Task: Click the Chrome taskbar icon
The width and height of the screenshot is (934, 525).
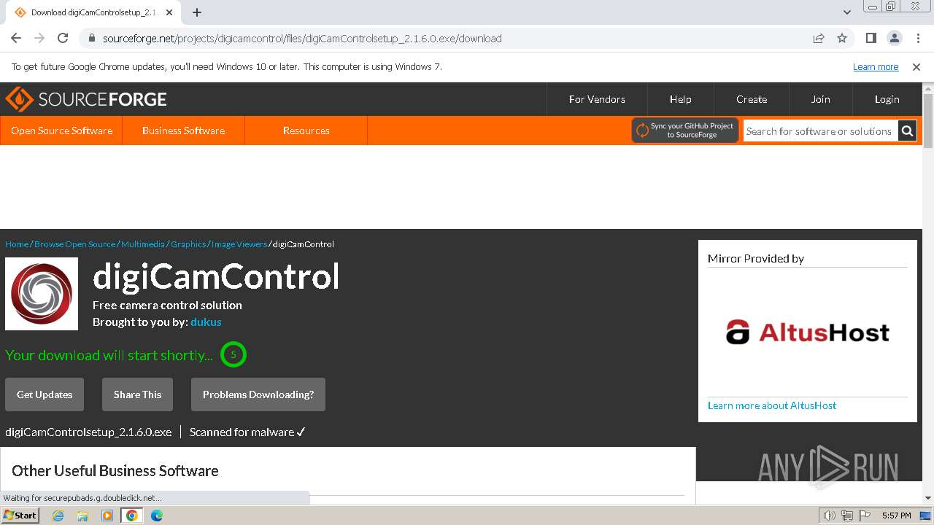Action: coord(132,516)
